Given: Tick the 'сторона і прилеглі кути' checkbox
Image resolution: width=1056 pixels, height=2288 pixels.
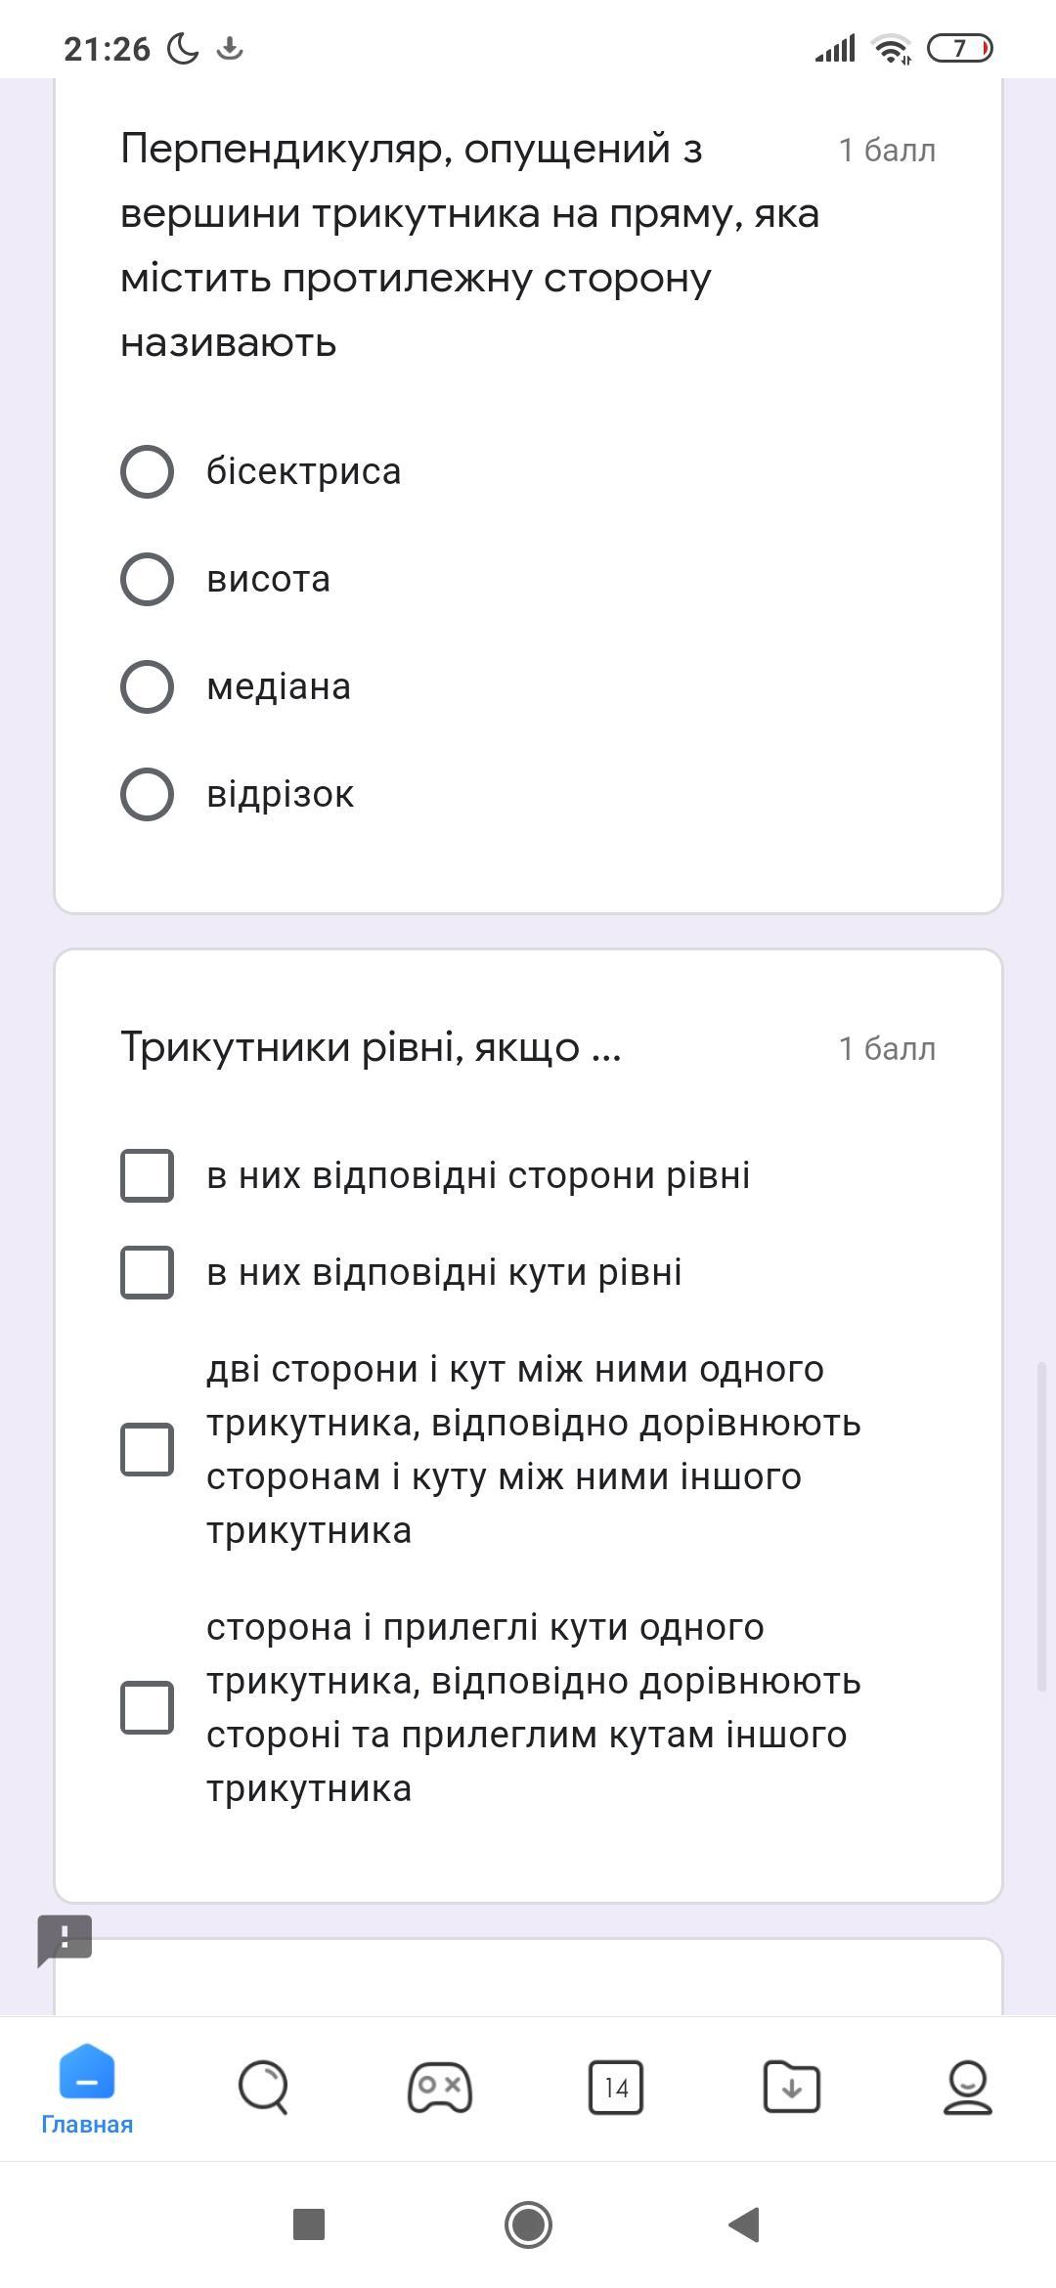Looking at the screenshot, I should pos(147,1707).
